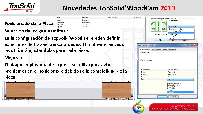Select the Top Right row in Name column

coord(60,24)
